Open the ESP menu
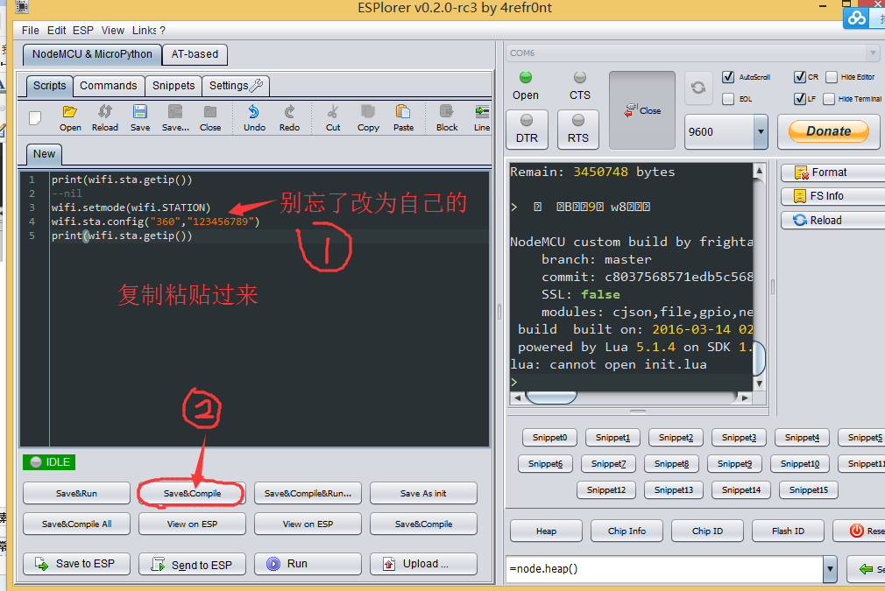Screen dimensions: 885x591 83,31
